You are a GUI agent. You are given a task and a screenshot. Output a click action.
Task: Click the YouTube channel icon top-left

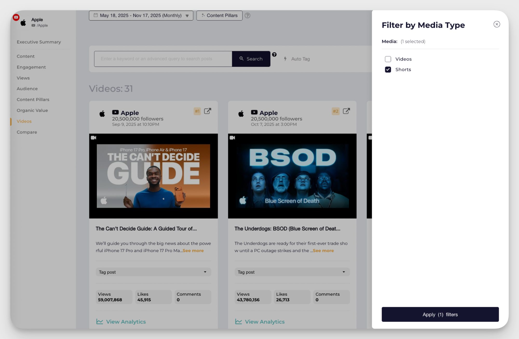click(x=16, y=17)
